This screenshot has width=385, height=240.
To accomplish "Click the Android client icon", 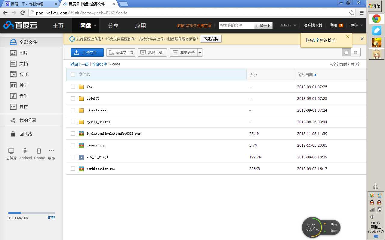I will (x=25, y=151).
